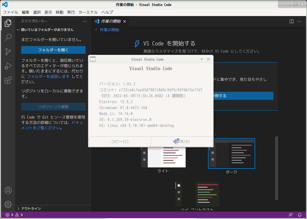Follow the フォルダーを追加します link

[48, 76]
